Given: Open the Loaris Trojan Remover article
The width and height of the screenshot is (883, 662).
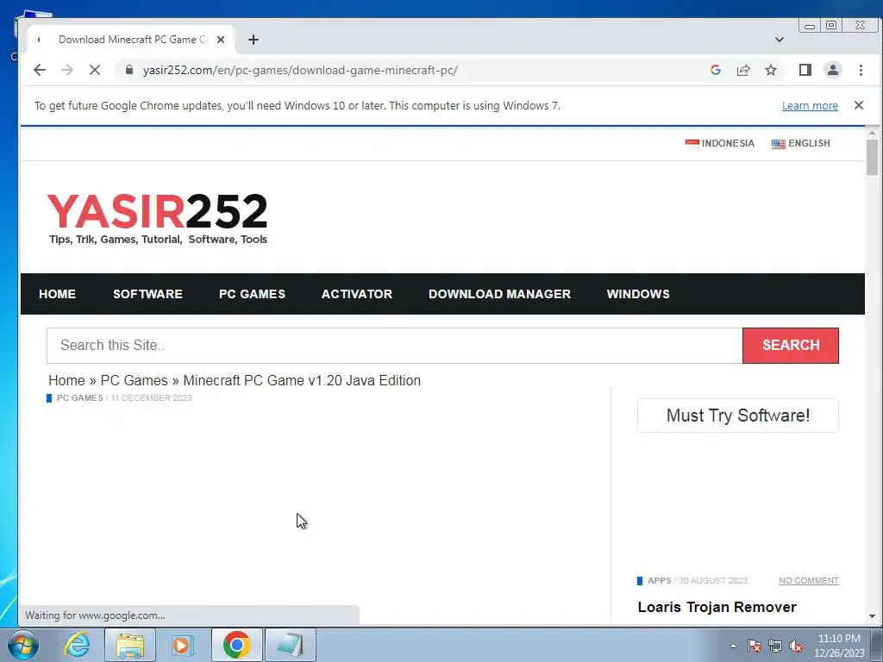Looking at the screenshot, I should point(717,607).
